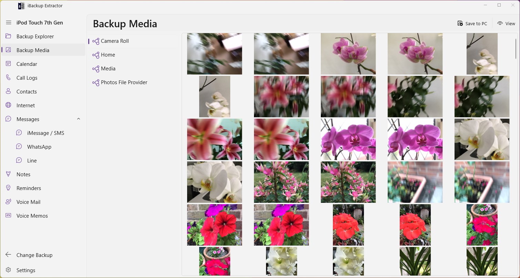This screenshot has width=520, height=278.
Task: Click the Backup Explorer folder icon
Action: (x=9, y=36)
